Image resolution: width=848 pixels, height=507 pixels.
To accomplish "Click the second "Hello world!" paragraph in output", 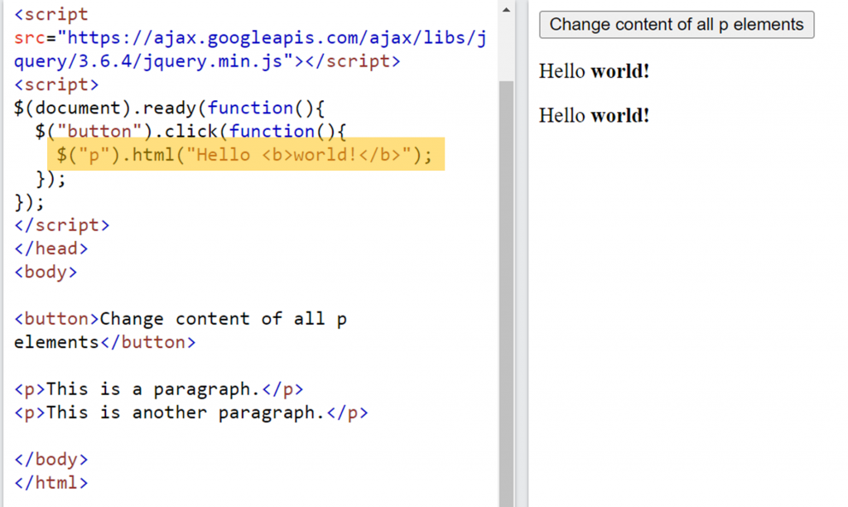I will pyautogui.click(x=594, y=115).
